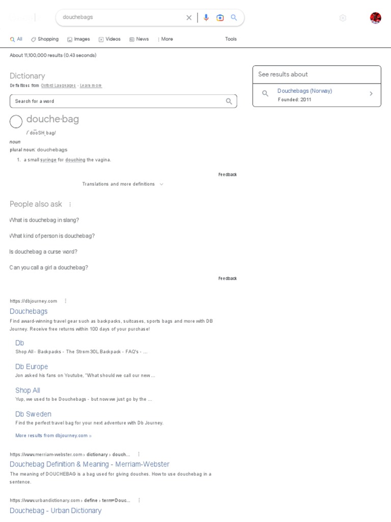Open search by image camera icon

[x=220, y=17]
